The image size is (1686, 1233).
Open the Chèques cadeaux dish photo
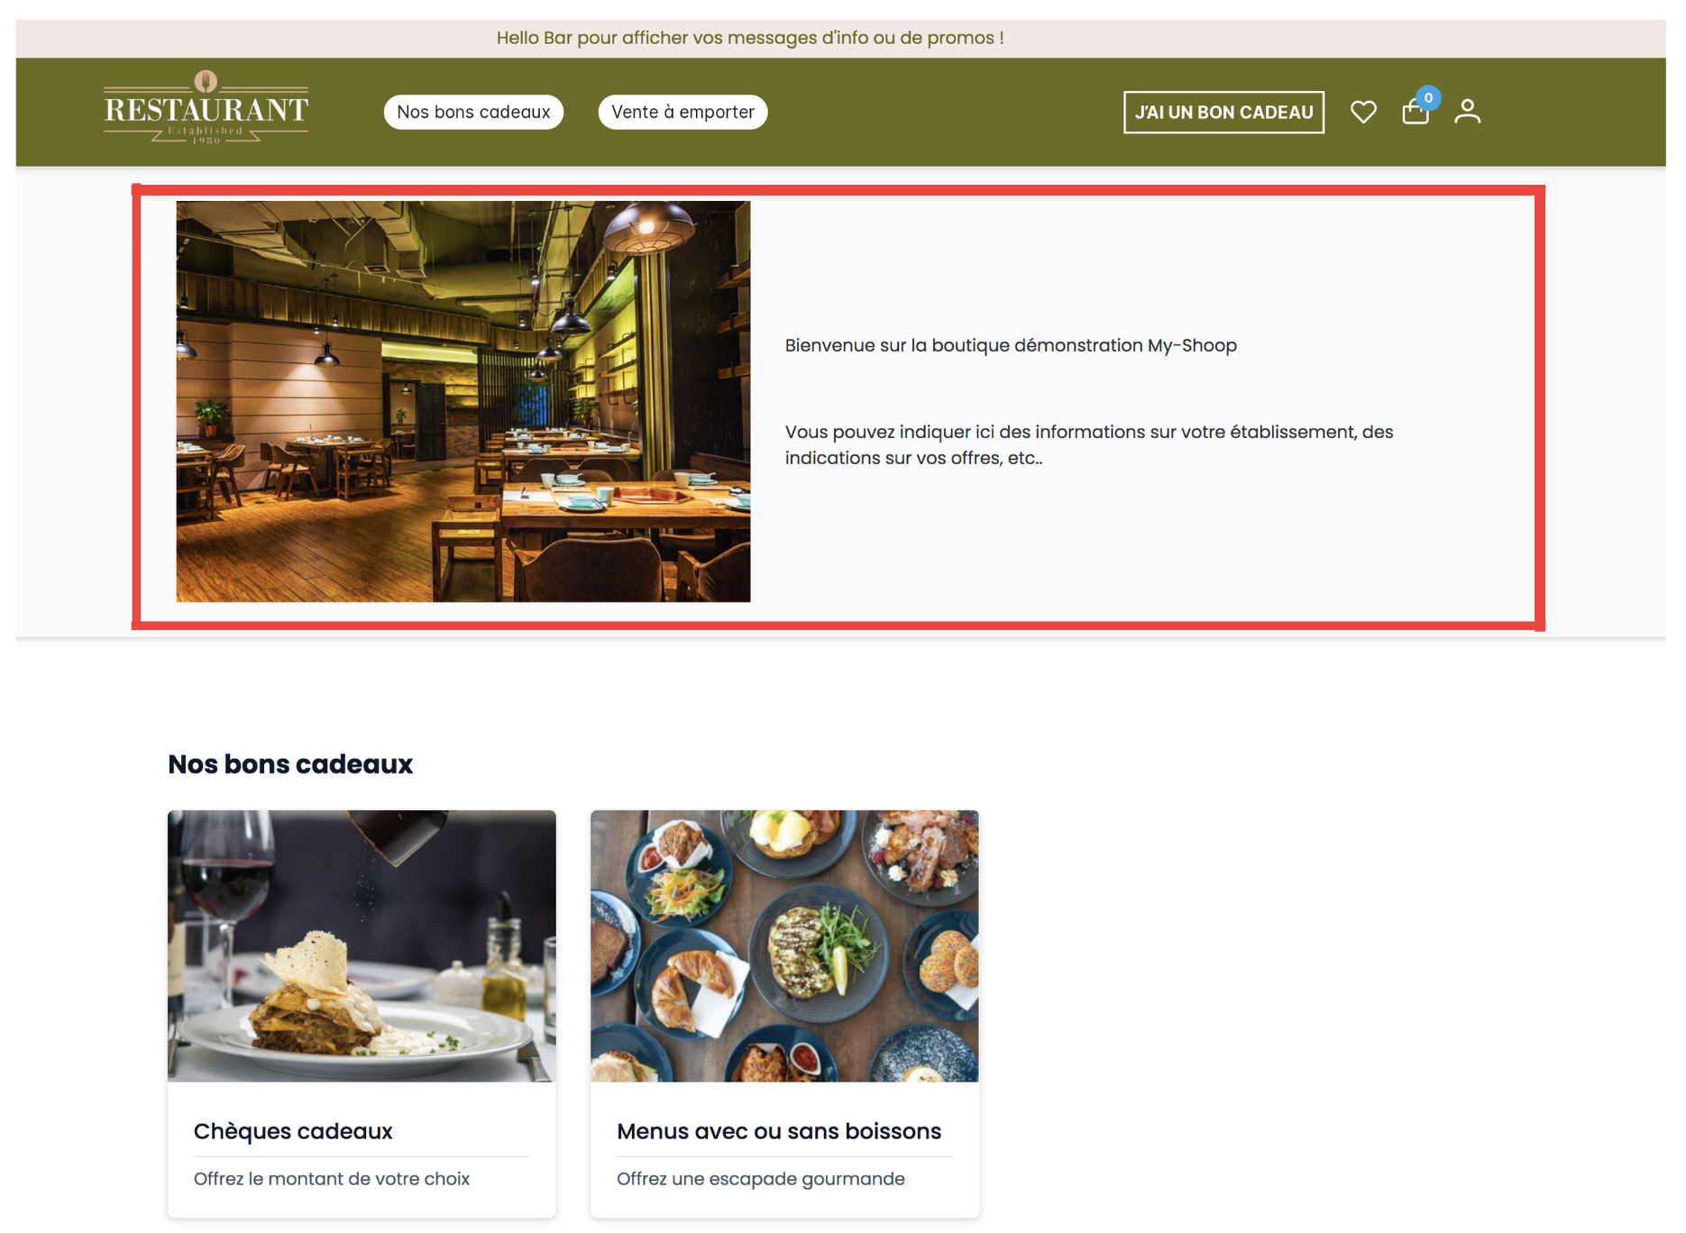tap(362, 945)
